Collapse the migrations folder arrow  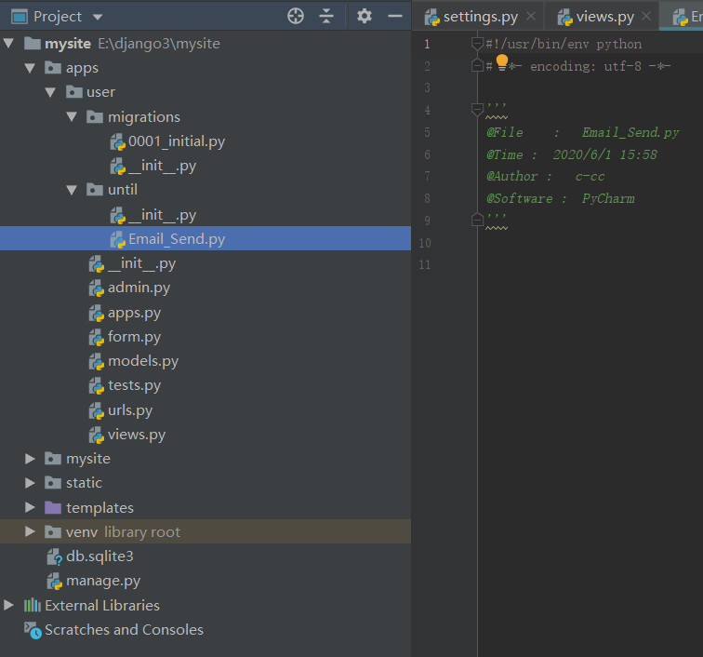click(72, 116)
